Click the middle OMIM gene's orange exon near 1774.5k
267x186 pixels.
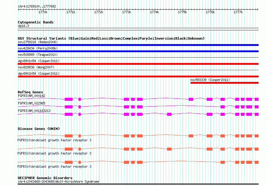click(169, 149)
